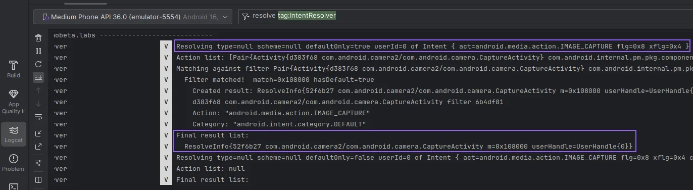Viewport: 693px width, 190px height.
Task: Export logs to file icon
Action: click(x=38, y=147)
